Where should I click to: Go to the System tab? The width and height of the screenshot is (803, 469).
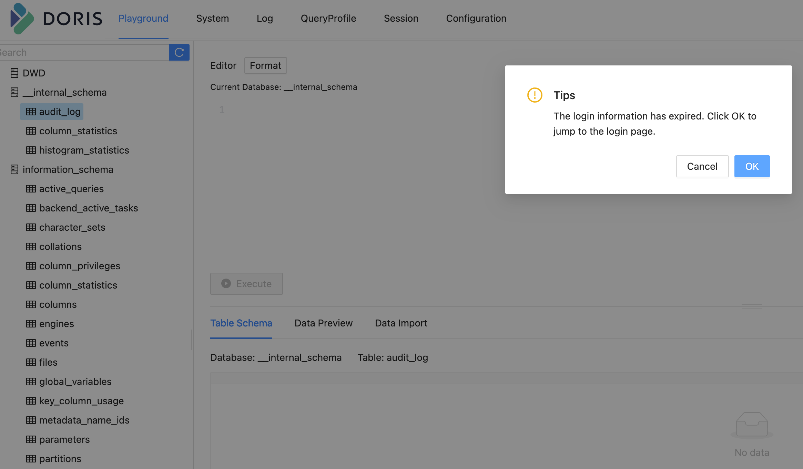(x=212, y=18)
